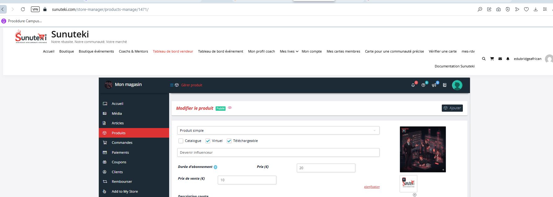Screen dimensions: 553x197
Task: Uncheck the Téléchargeable checkbox
Action: coord(229,141)
